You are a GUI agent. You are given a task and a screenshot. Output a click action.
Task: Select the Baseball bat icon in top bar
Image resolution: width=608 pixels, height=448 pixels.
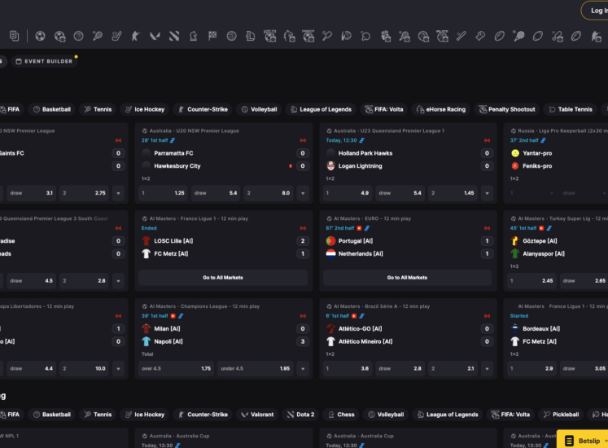pyautogui.click(x=461, y=36)
